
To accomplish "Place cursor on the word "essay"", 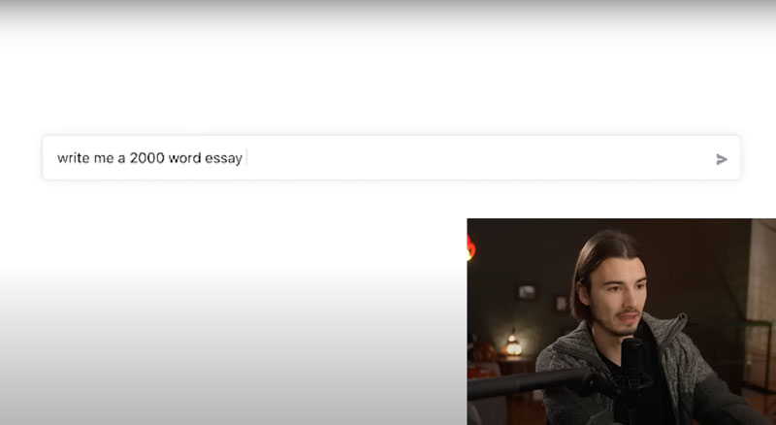I will tap(224, 158).
